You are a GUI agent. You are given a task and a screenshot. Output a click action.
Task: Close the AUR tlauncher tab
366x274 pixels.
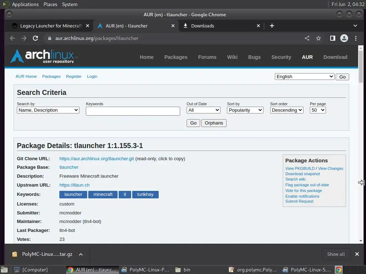(x=173, y=26)
